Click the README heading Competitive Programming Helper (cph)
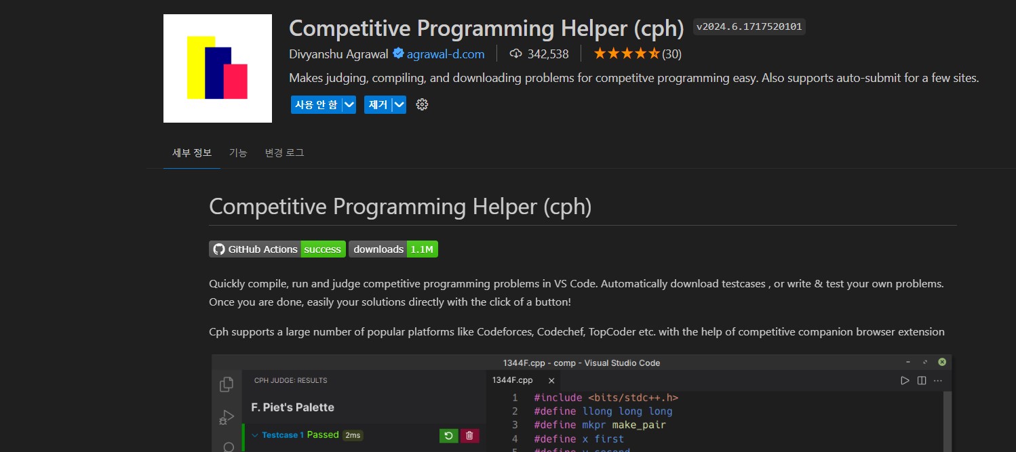The width and height of the screenshot is (1016, 452). click(x=400, y=207)
